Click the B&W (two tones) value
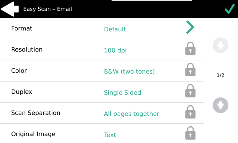Screen dimensions: 238x143 click(129, 71)
